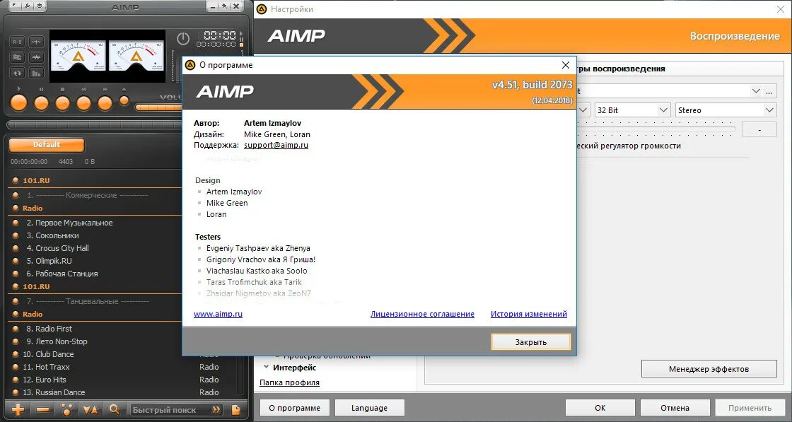This screenshot has width=792, height=422.
Task: Open Менеджер эффектов button
Action: click(709, 369)
